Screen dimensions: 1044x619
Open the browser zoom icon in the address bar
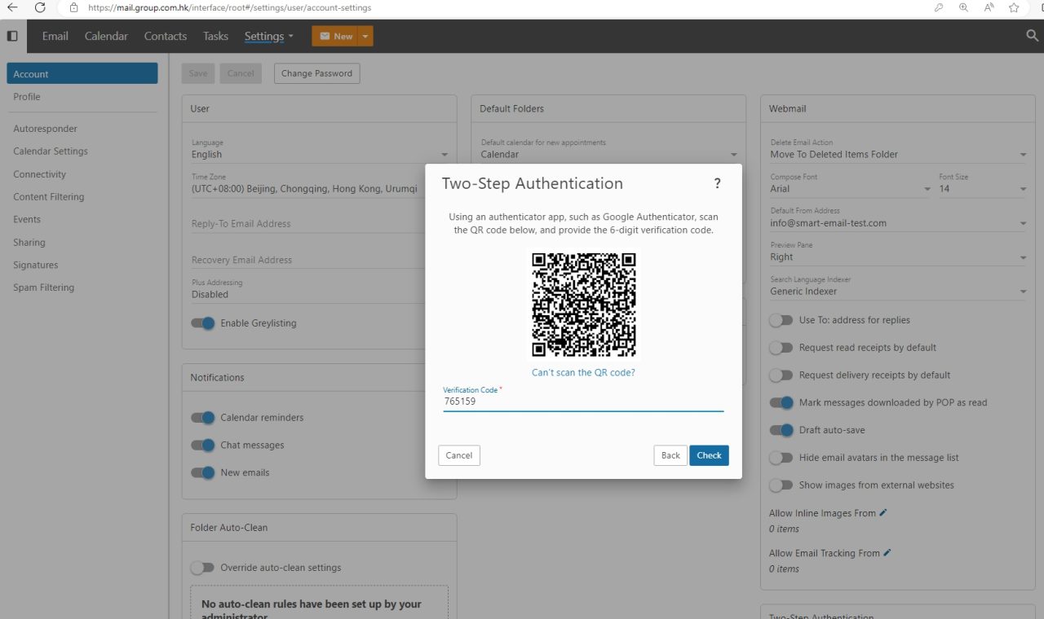click(963, 7)
